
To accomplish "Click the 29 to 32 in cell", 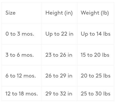I will coord(59,94).
